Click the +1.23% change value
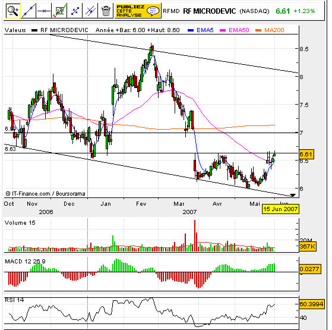Image resolution: width=332 pixels, height=330 pixels. [x=304, y=11]
